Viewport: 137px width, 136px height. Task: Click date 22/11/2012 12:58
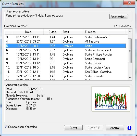28,76
